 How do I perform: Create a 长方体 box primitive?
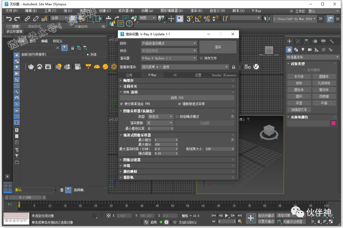pyautogui.click(x=299, y=77)
